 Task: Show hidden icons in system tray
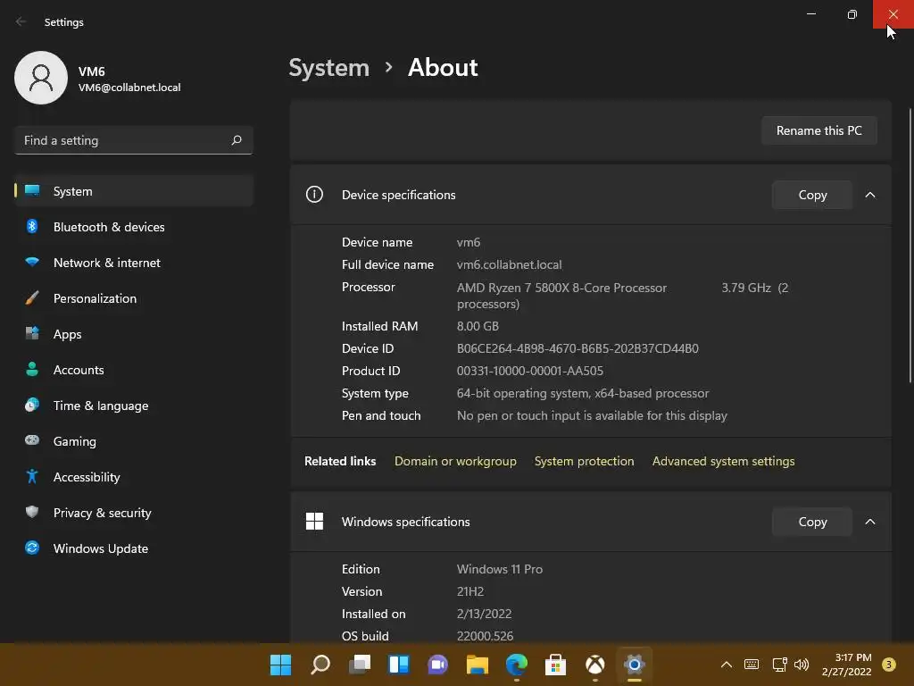(x=727, y=665)
